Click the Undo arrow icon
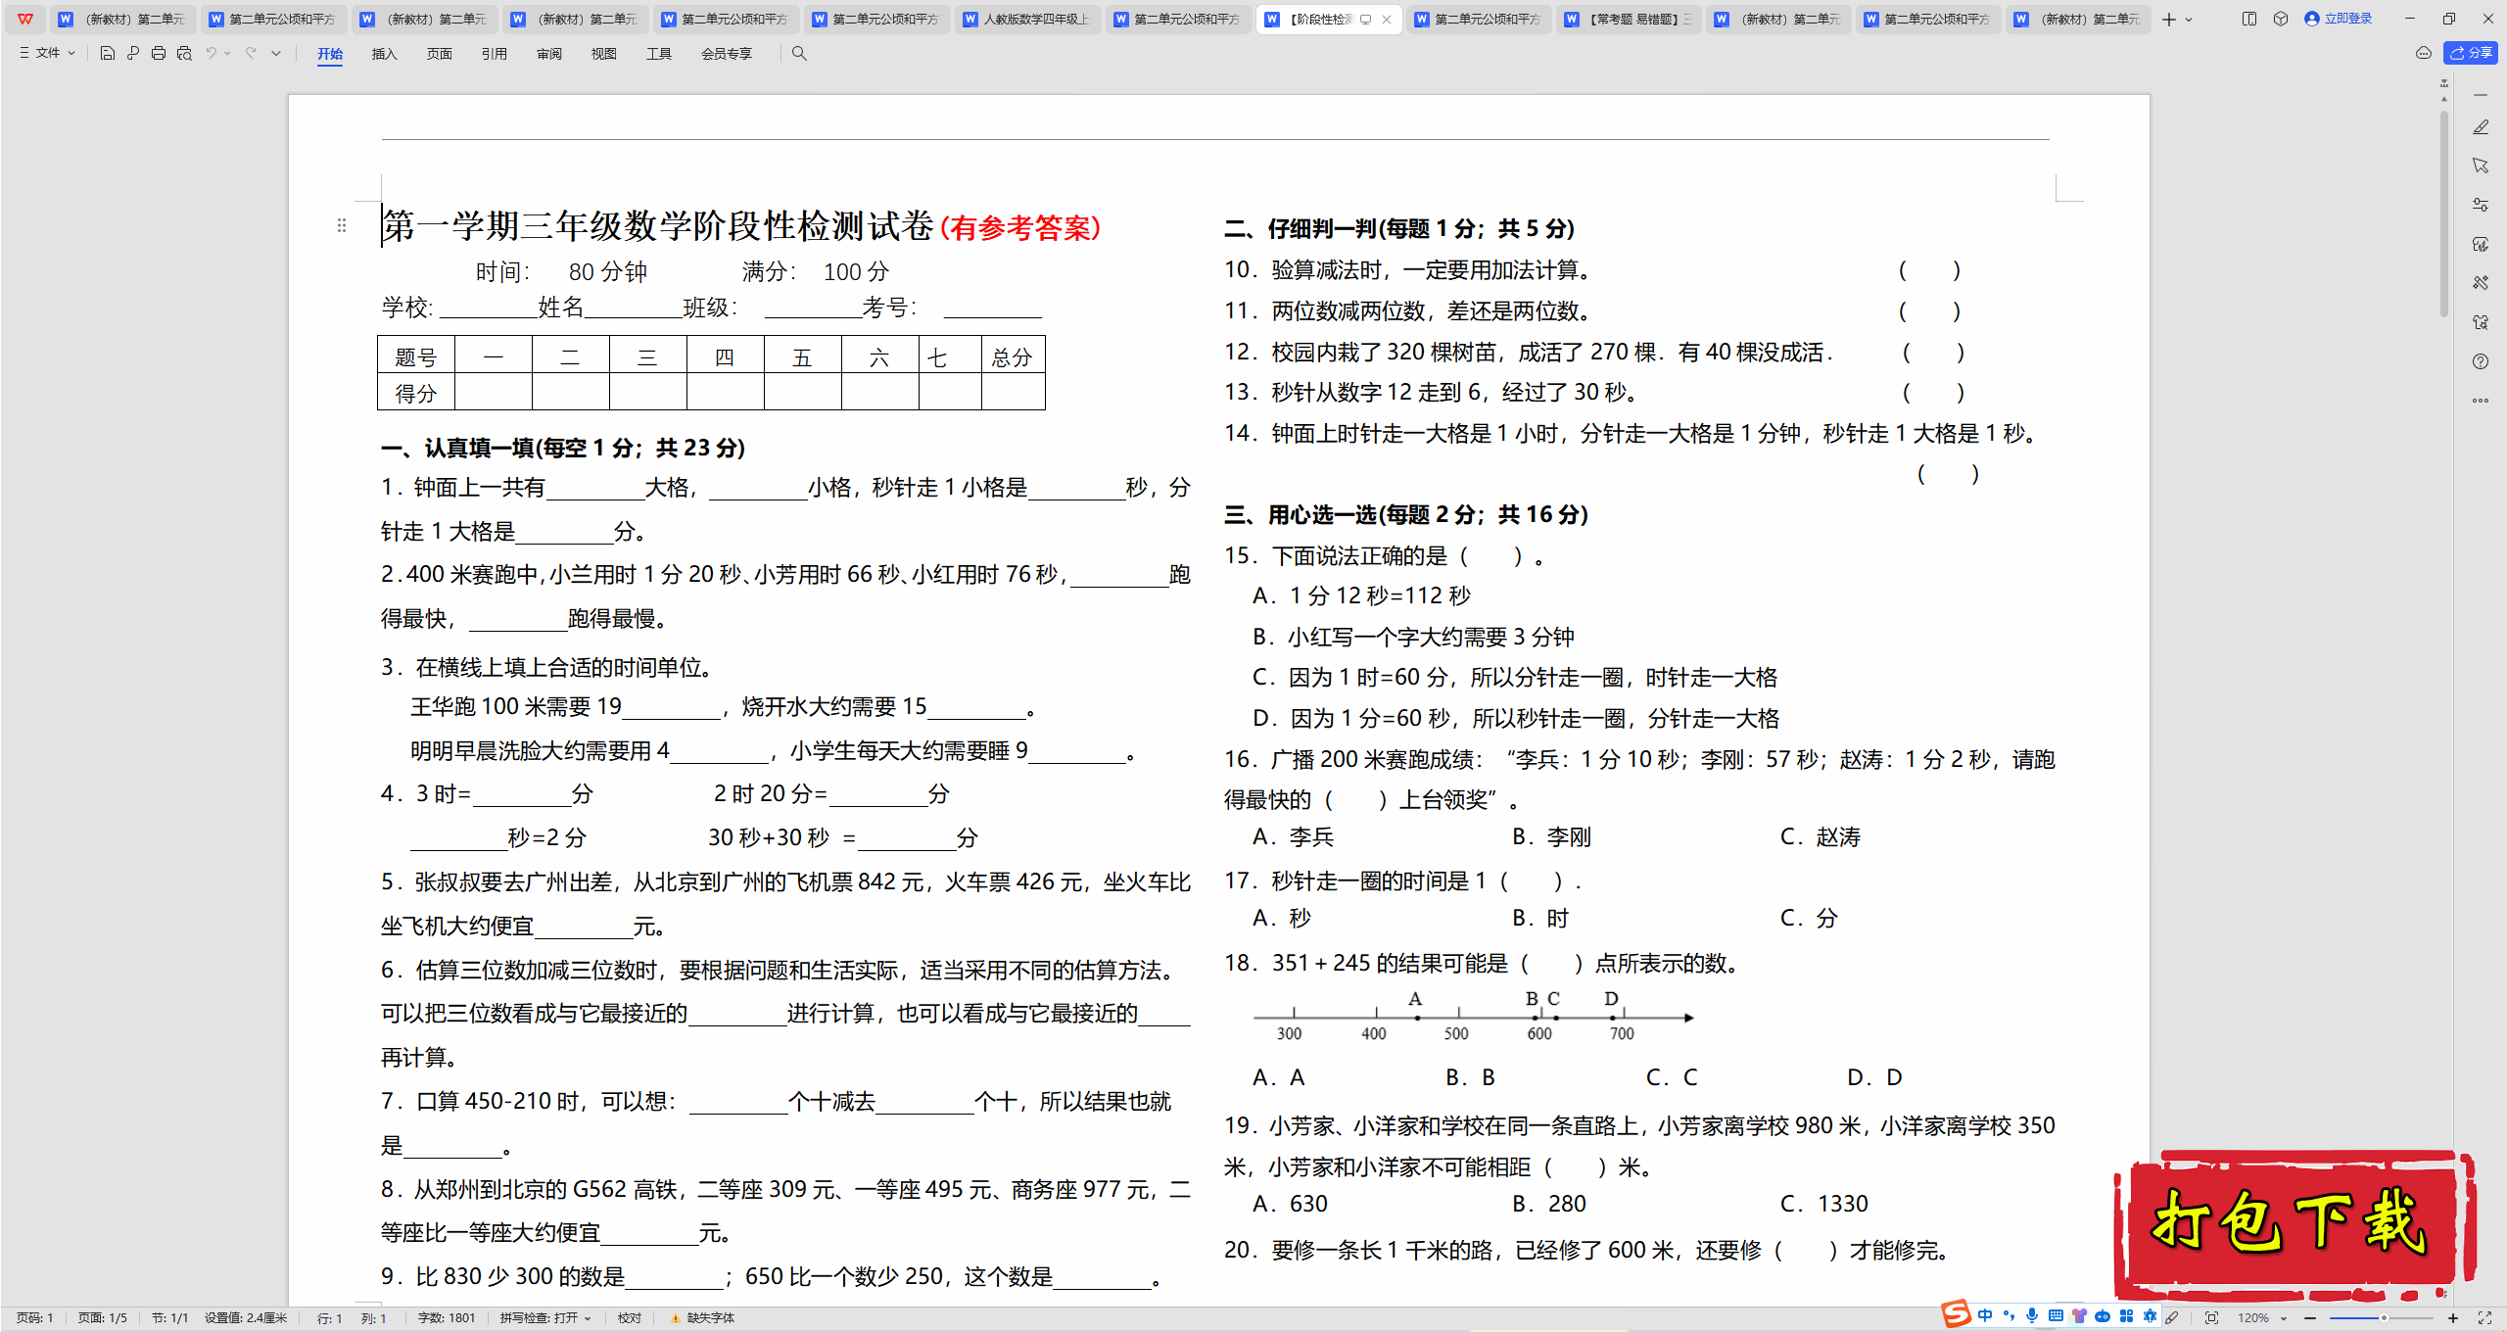Image resolution: width=2507 pixels, height=1332 pixels. coord(211,54)
